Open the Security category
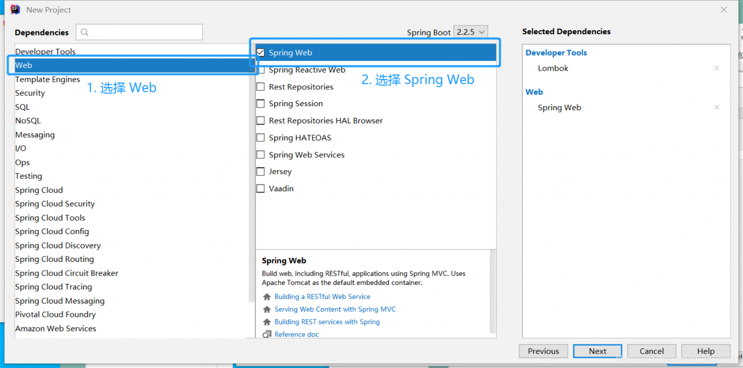Screen dimensions: 743x368 click(30, 93)
